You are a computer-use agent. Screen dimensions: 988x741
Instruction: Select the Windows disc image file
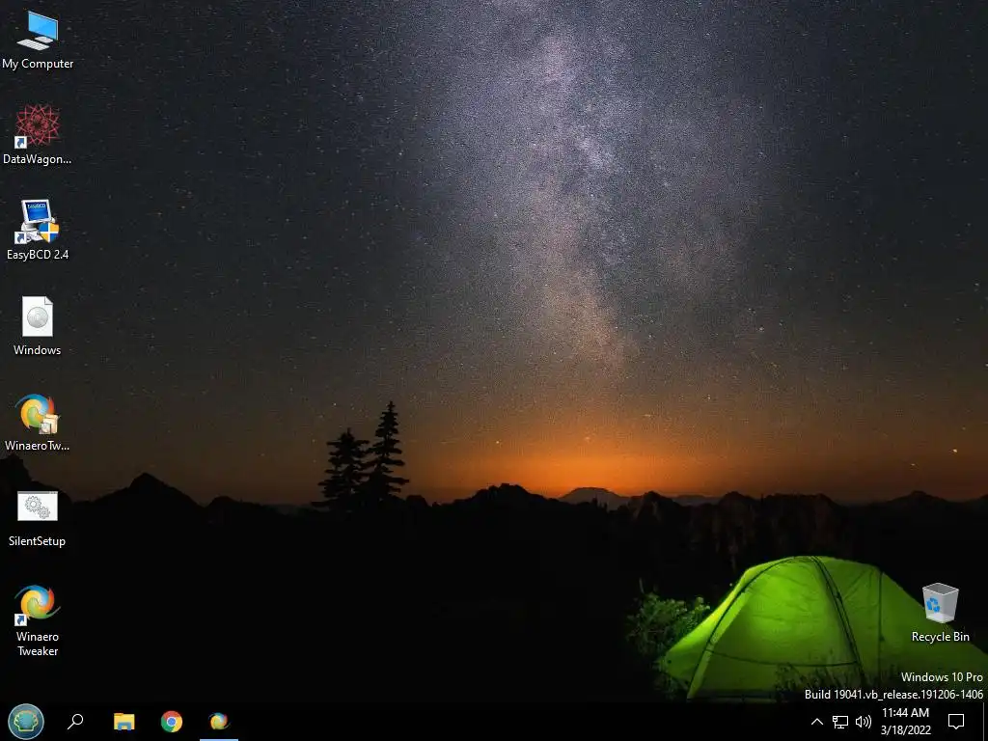pyautogui.click(x=38, y=326)
